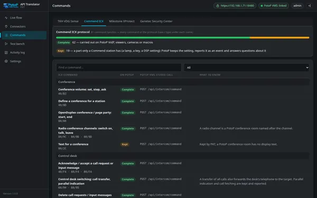Click the orange section of the protocol coverage bar
This screenshot has width=317, height=198.
pyautogui.click(x=279, y=37)
